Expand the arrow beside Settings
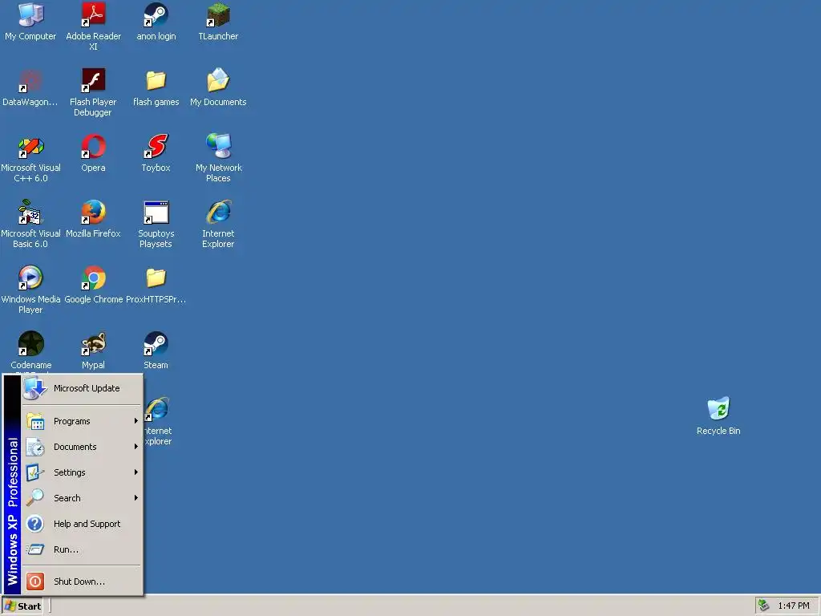The image size is (821, 616). tap(135, 472)
